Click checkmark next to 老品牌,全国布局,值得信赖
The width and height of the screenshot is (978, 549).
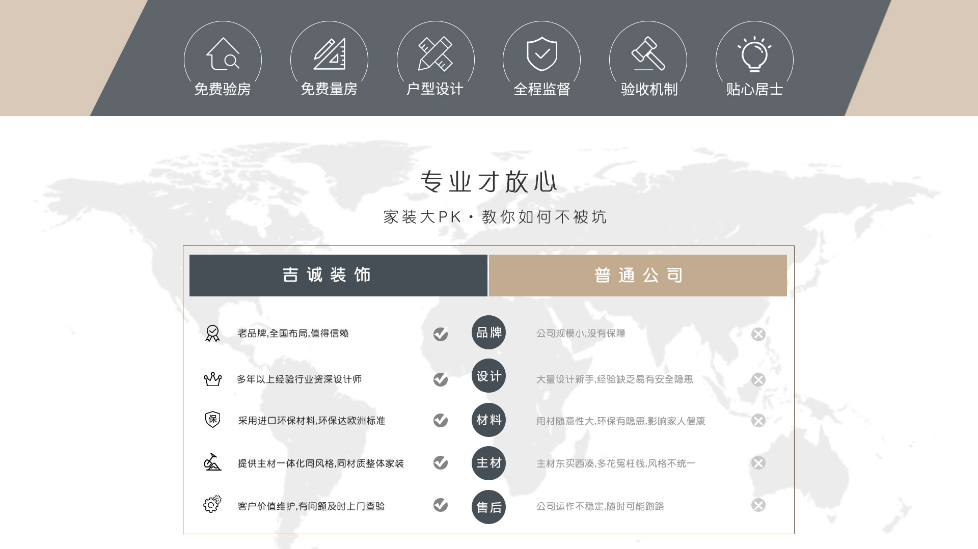[441, 334]
